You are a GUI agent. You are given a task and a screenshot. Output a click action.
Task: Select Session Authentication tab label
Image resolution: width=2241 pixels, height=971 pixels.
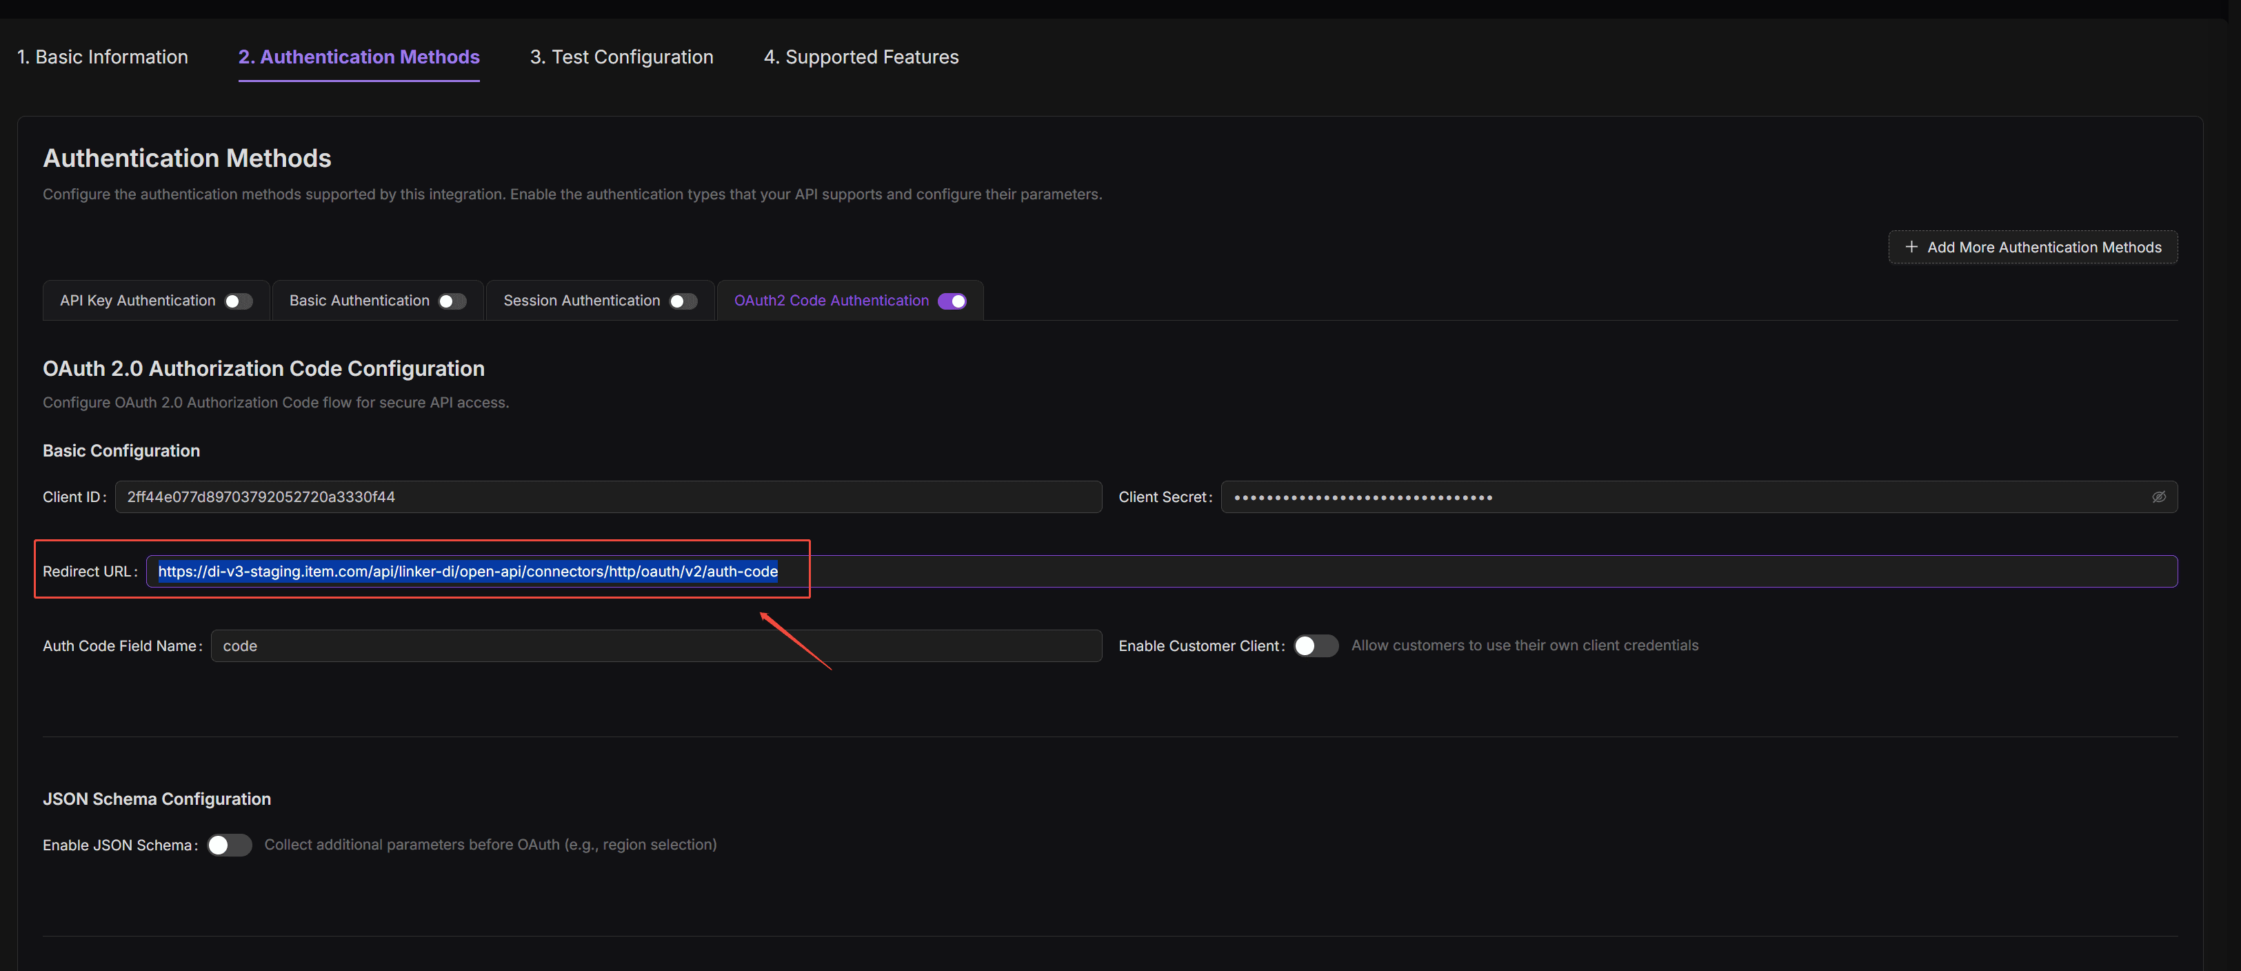(x=582, y=300)
